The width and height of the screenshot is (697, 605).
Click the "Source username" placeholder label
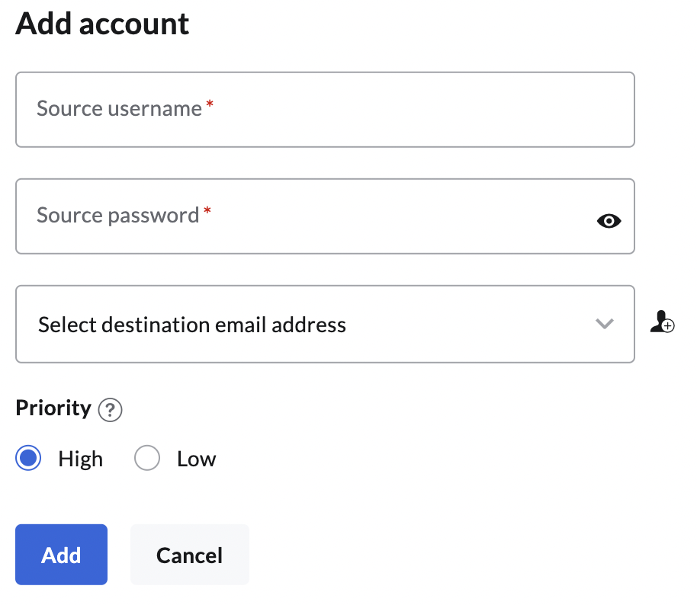coord(119,109)
